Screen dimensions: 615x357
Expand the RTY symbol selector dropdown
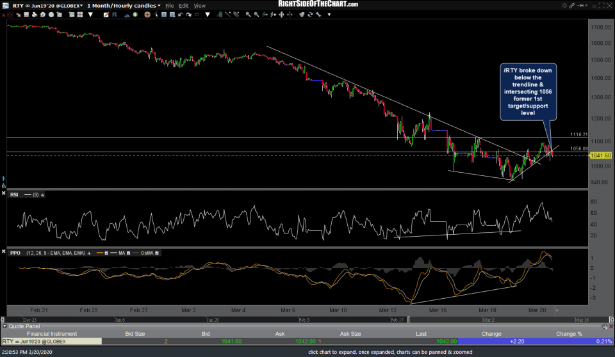tap(81, 6)
